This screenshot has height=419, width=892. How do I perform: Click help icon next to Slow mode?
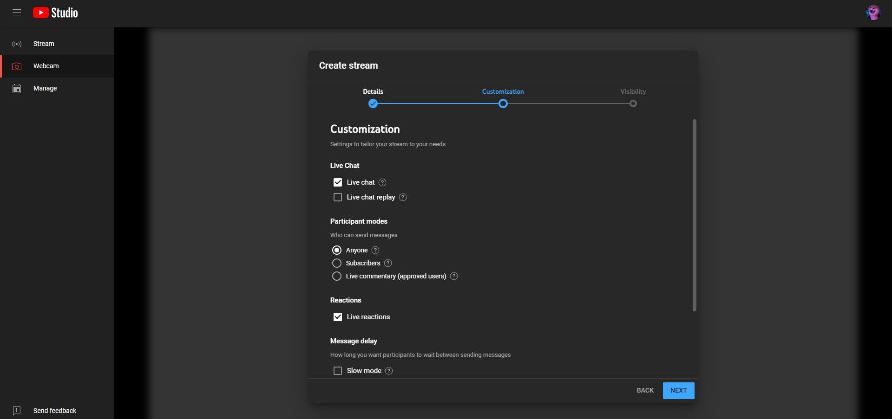pos(389,371)
